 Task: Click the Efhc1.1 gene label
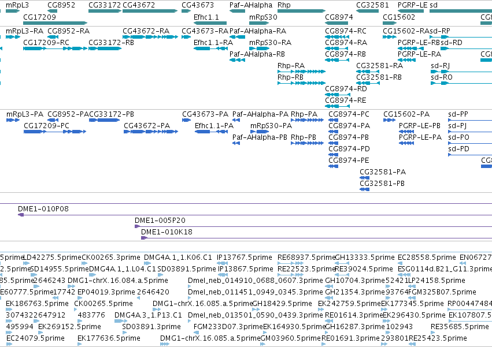pyautogui.click(x=206, y=17)
